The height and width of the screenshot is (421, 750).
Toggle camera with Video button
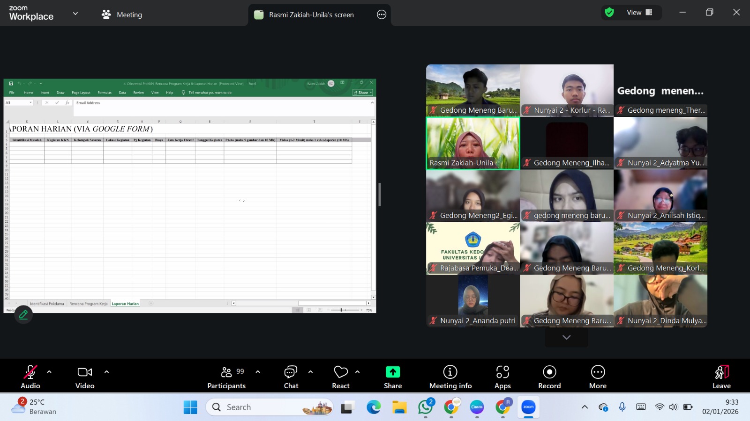point(85,372)
